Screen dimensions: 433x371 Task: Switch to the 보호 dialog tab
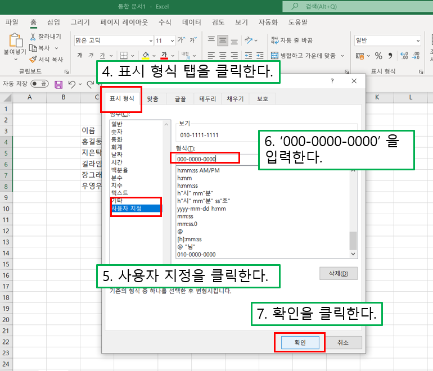pyautogui.click(x=263, y=99)
